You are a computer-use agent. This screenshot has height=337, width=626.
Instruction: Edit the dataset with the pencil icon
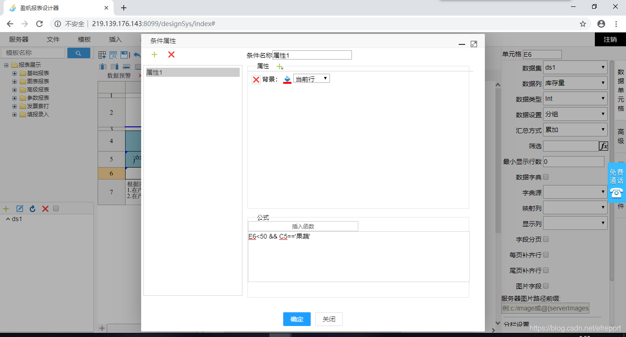pos(20,209)
